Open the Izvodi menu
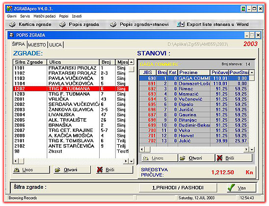 tap(77, 16)
